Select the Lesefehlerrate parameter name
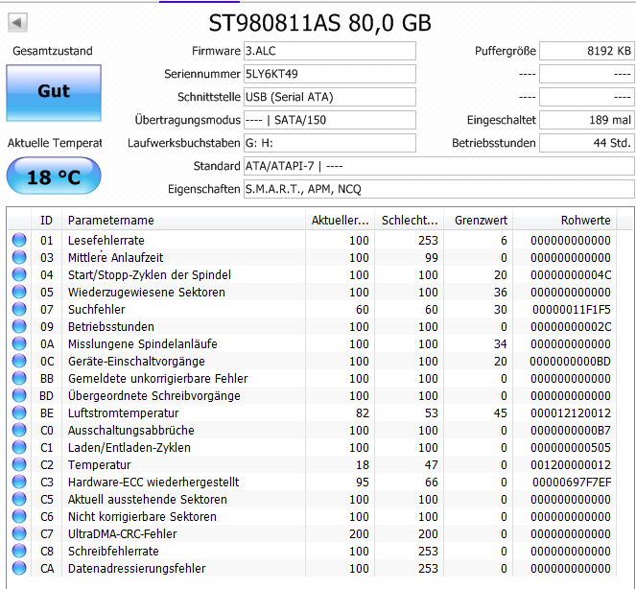The width and height of the screenshot is (636, 589). [106, 240]
